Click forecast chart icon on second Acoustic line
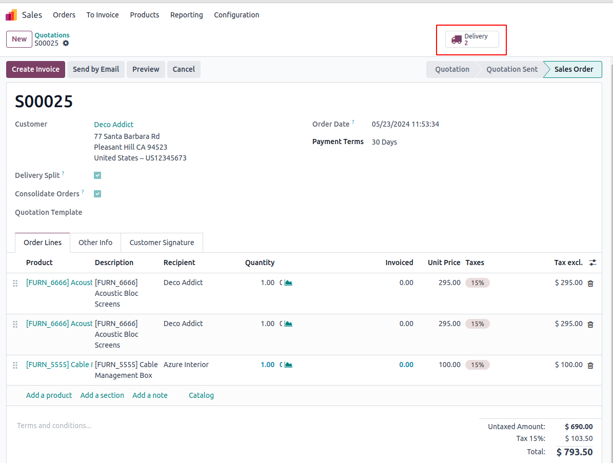The width and height of the screenshot is (613, 463). click(288, 324)
